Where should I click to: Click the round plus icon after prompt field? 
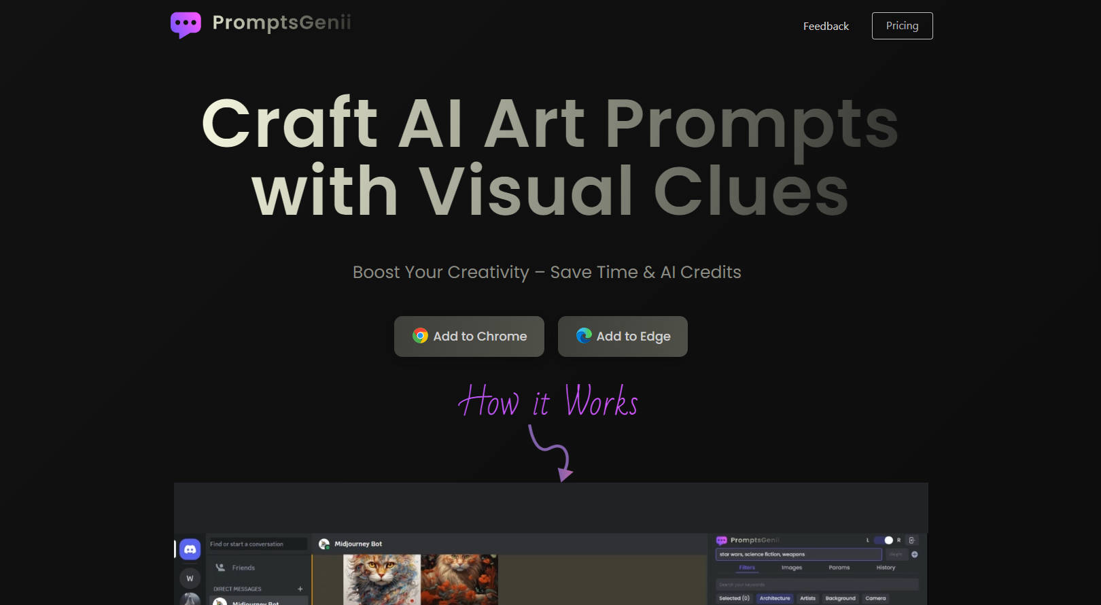tap(915, 555)
